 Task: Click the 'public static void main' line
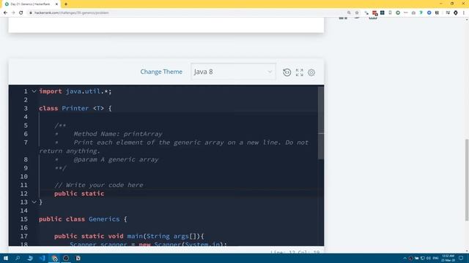[x=129, y=236]
